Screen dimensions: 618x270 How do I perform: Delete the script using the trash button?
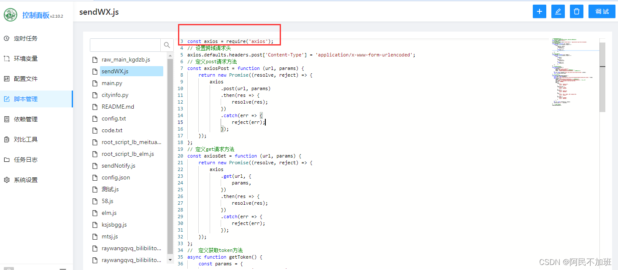click(x=576, y=11)
